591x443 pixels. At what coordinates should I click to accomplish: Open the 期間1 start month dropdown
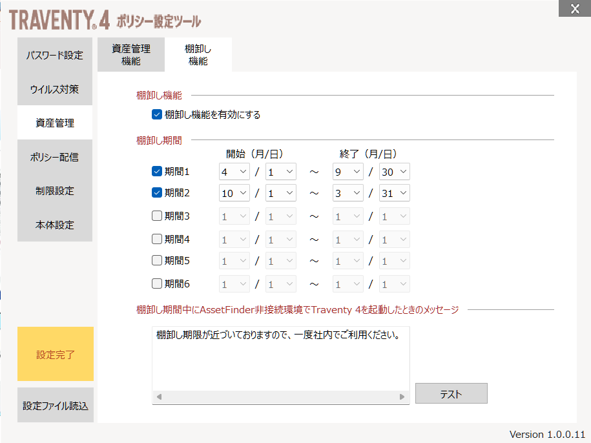[234, 172]
